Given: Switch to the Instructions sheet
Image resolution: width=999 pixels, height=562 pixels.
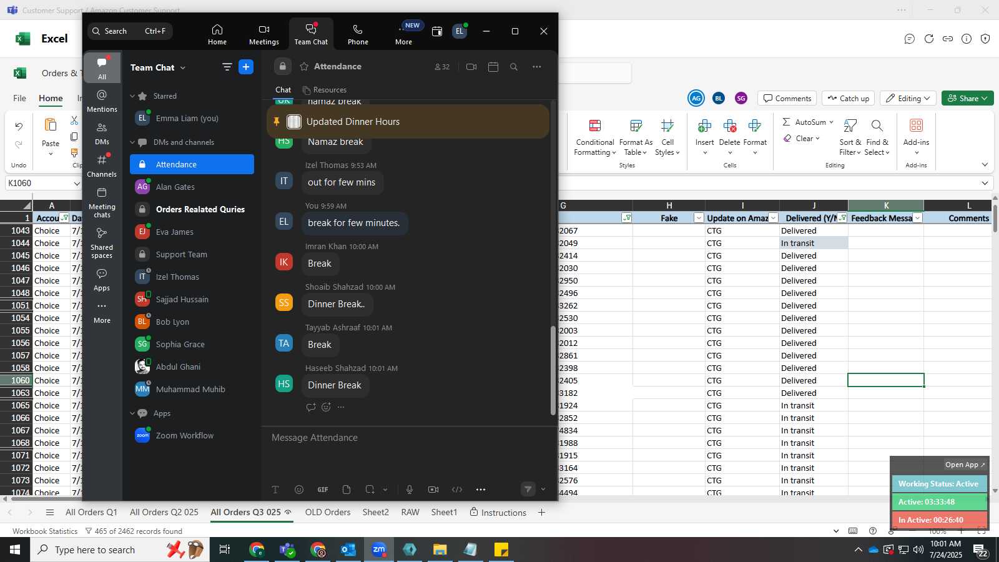Looking at the screenshot, I should pos(498,512).
